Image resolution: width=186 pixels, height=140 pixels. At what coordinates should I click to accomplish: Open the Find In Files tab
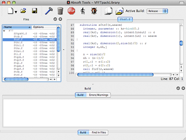(99, 132)
